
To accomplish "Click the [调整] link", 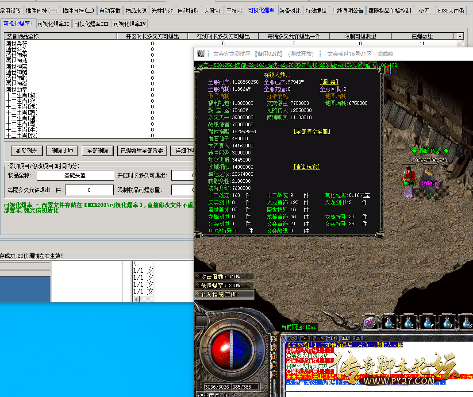I will (x=329, y=82).
